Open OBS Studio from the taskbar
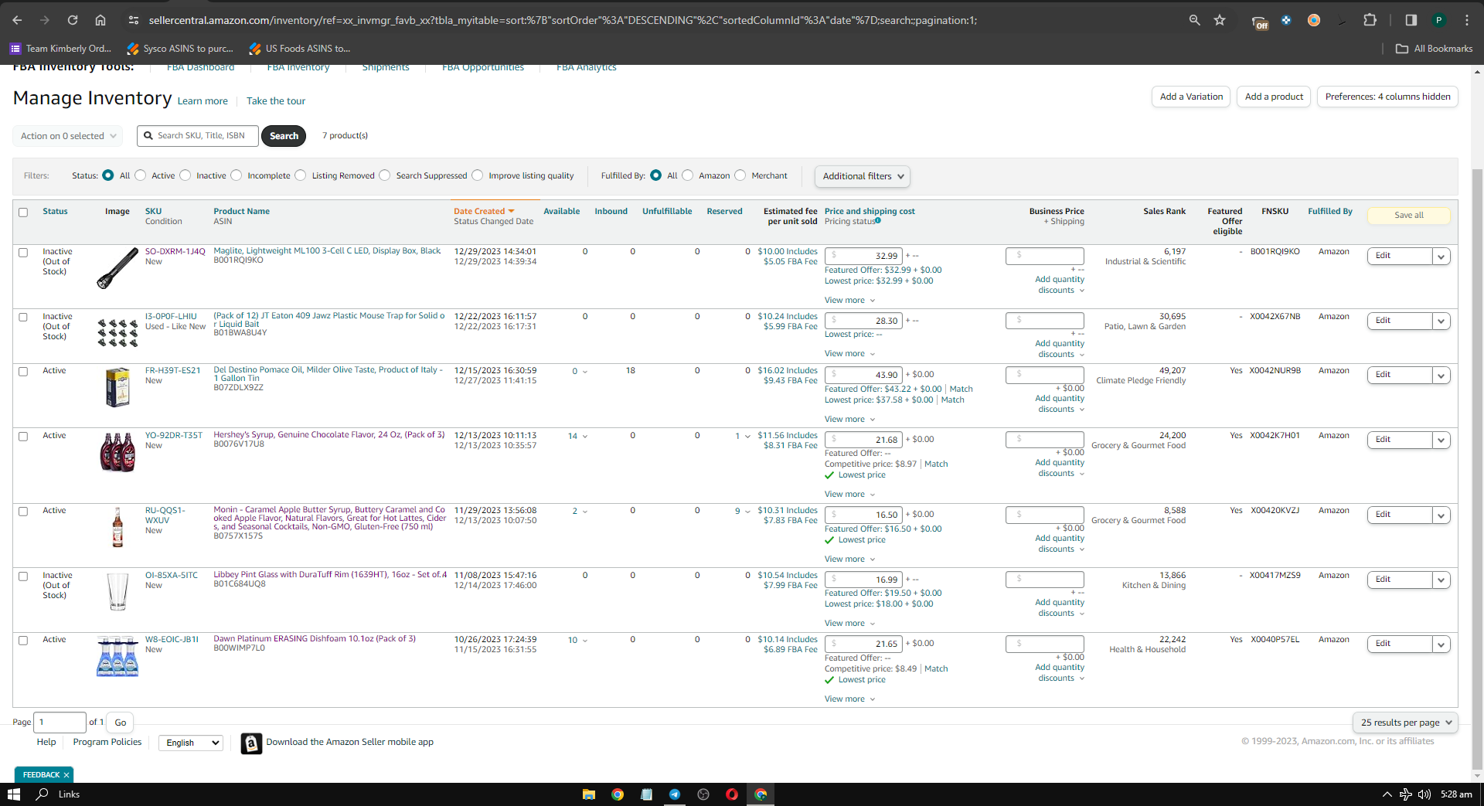This screenshot has height=806, width=1484. click(x=703, y=794)
